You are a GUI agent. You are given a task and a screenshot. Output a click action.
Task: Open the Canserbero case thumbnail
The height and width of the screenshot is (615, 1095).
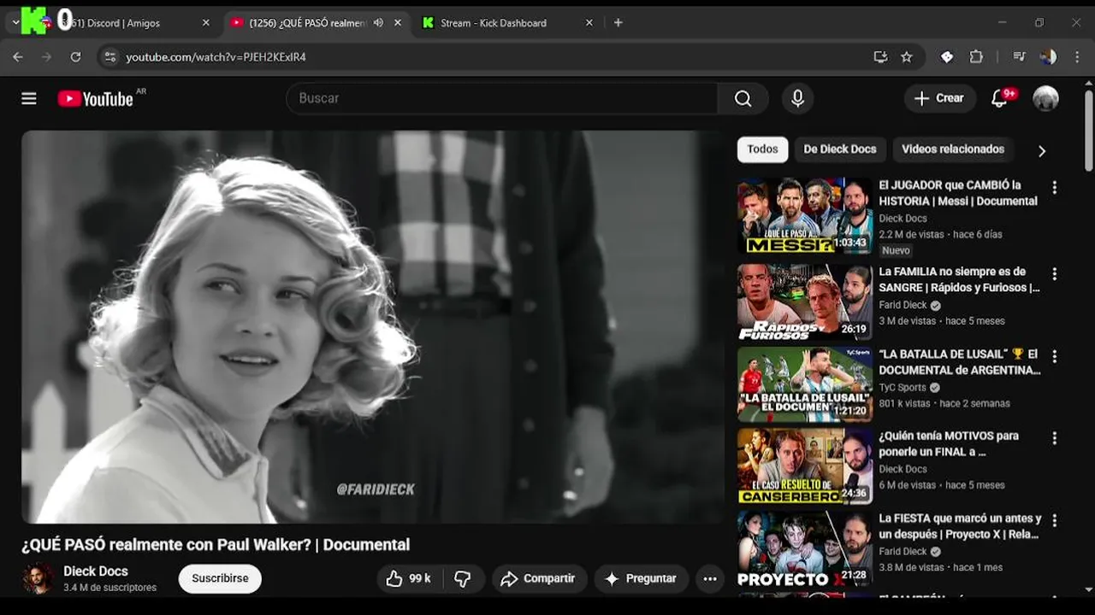click(x=805, y=466)
